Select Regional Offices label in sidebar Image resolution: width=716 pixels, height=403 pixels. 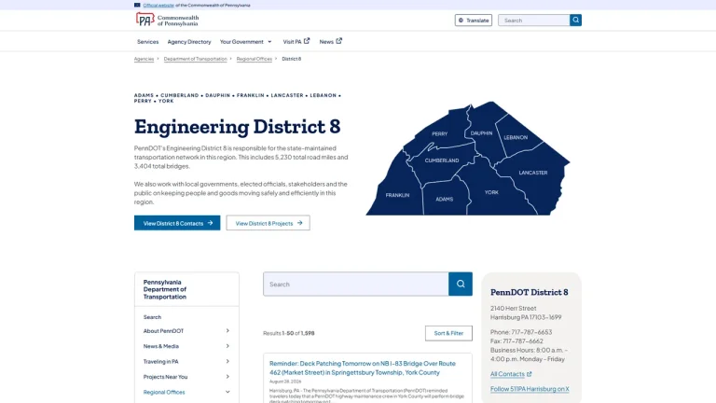pyautogui.click(x=164, y=392)
